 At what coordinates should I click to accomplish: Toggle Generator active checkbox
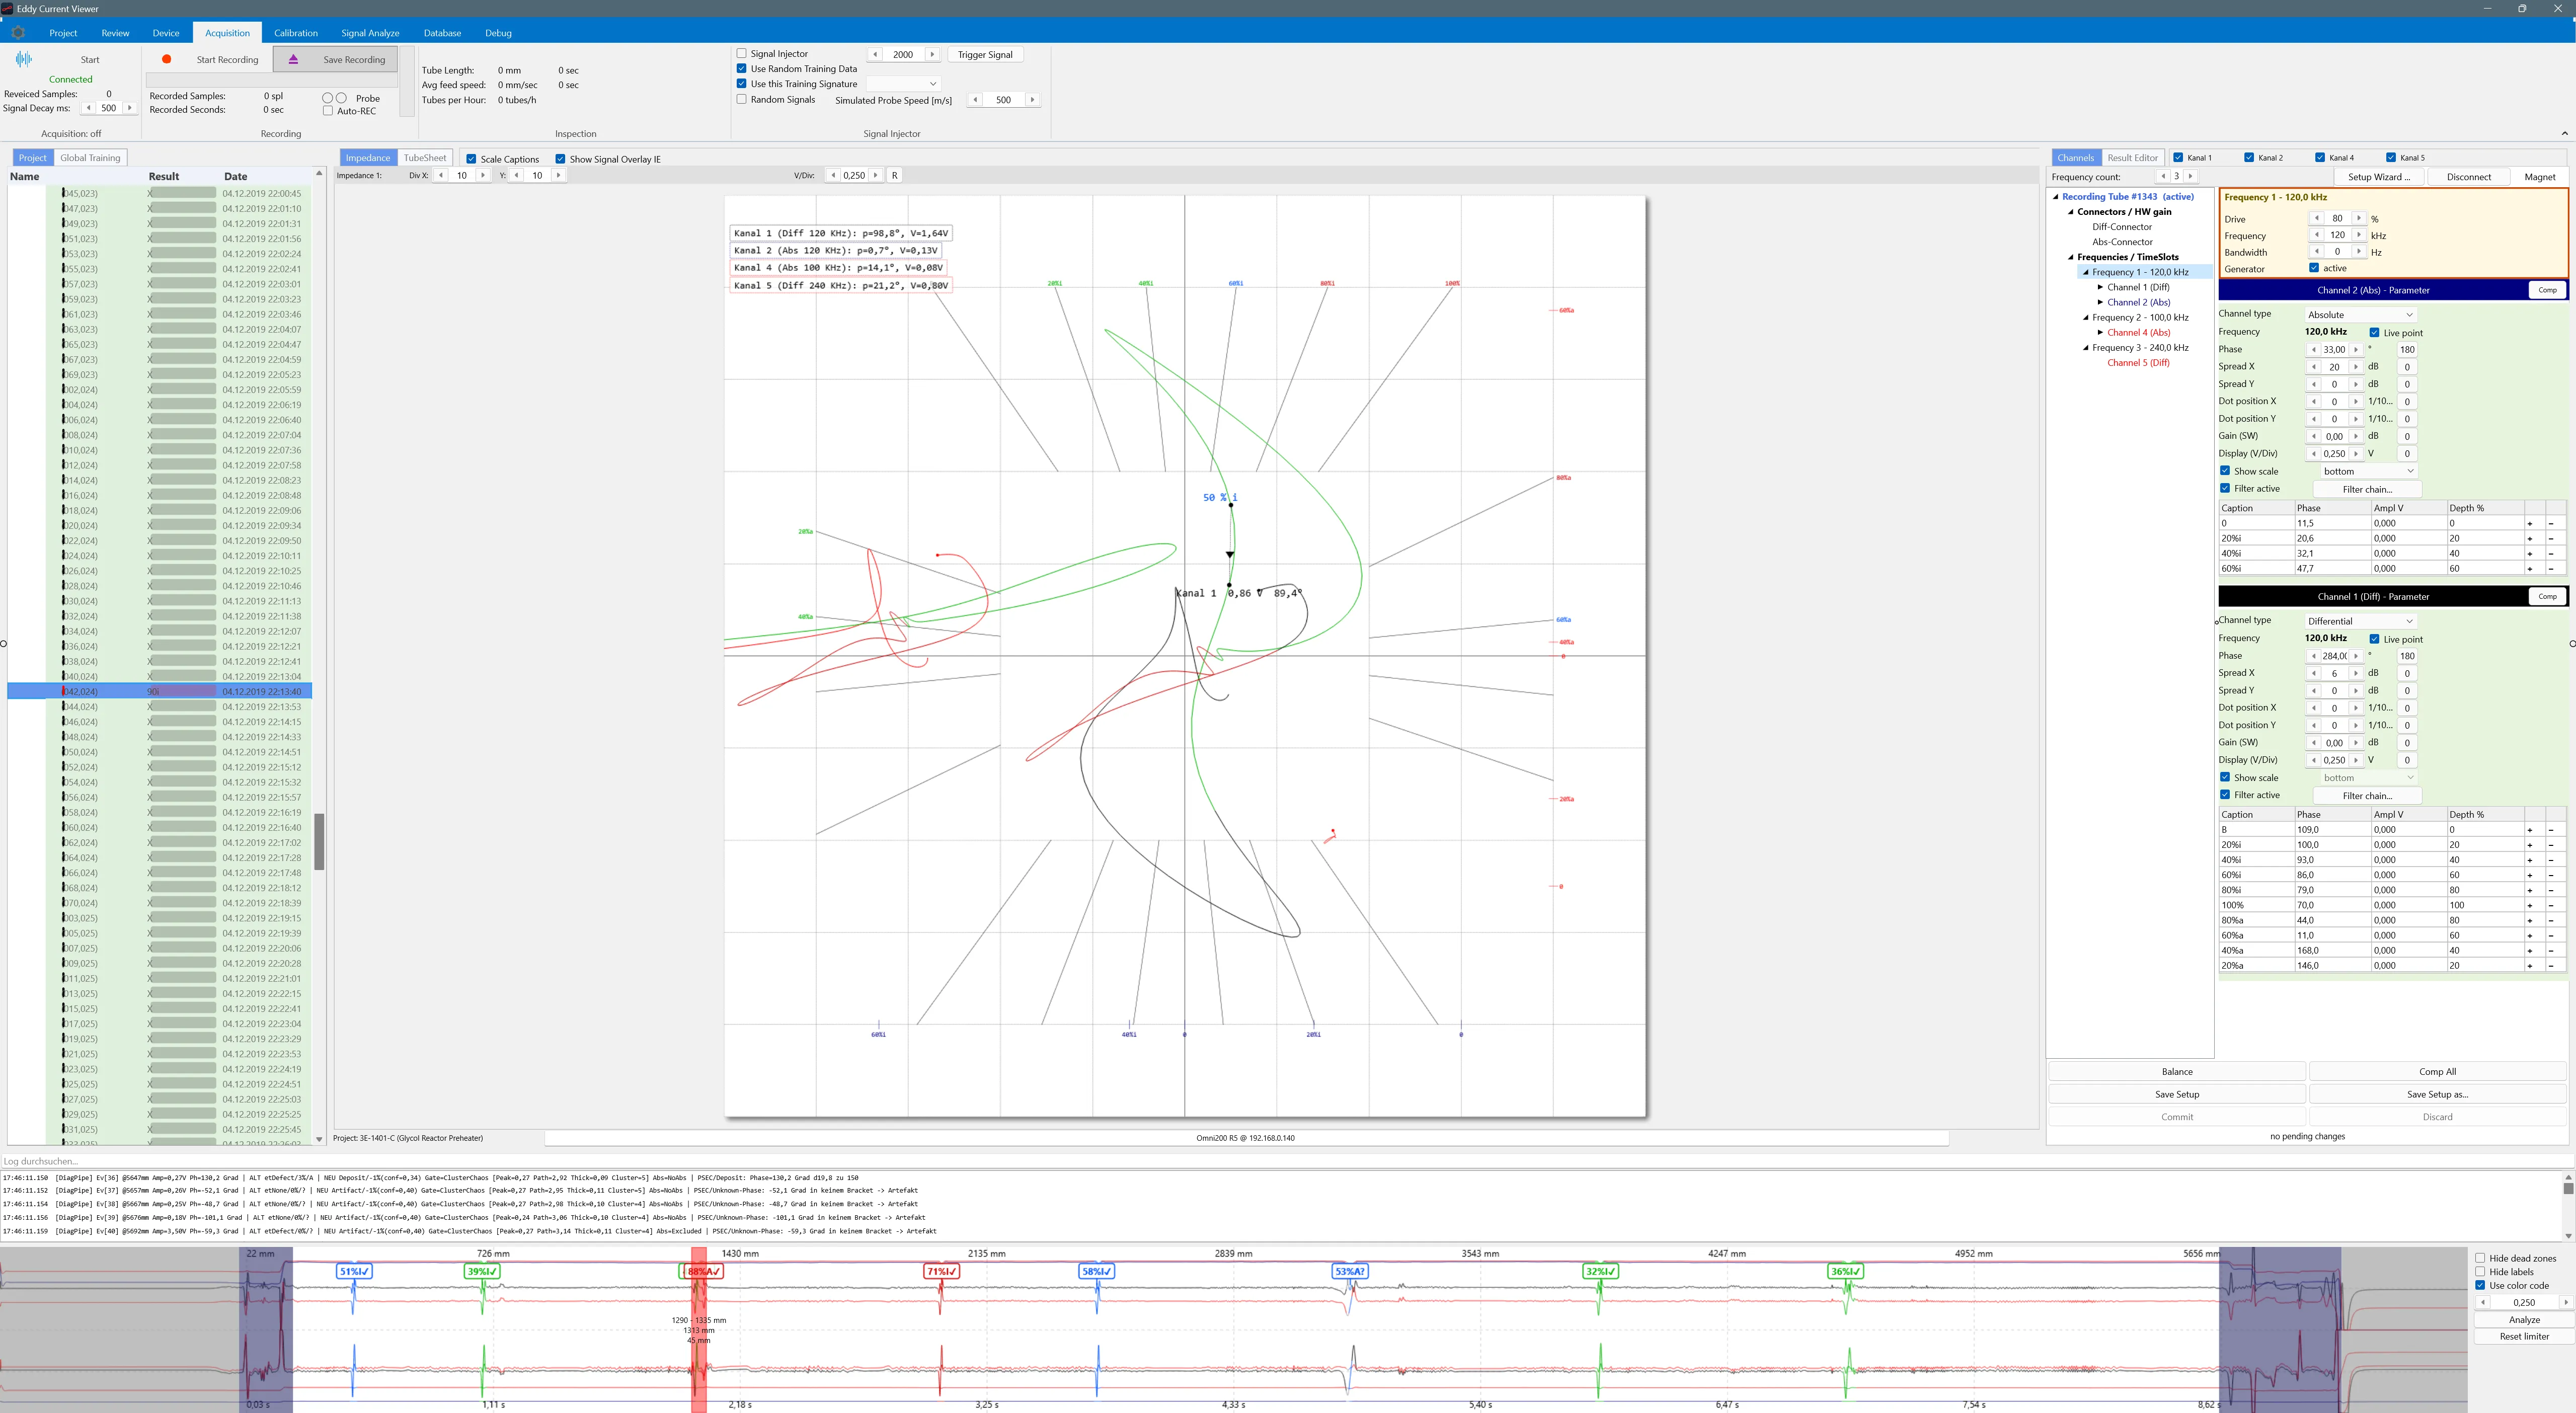coord(2314,268)
